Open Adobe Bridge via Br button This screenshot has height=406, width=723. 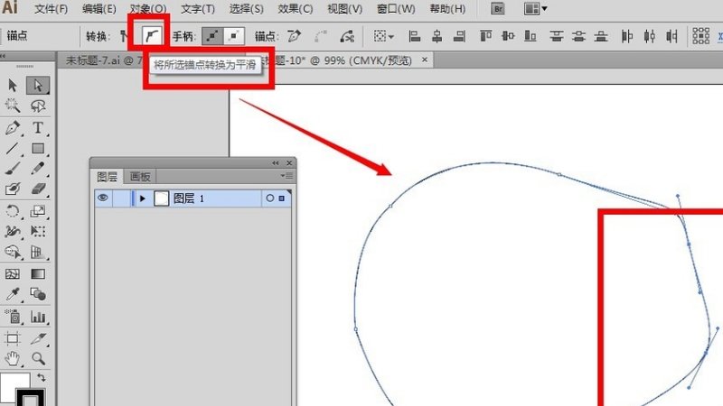(x=498, y=9)
